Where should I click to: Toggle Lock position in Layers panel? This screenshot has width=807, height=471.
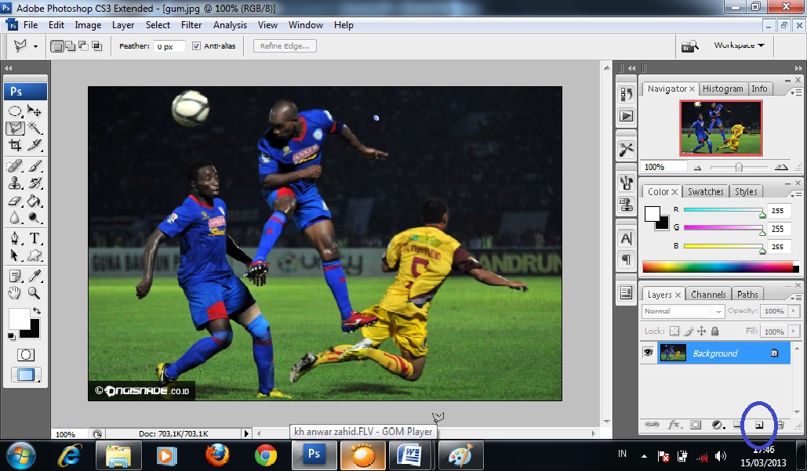701,332
